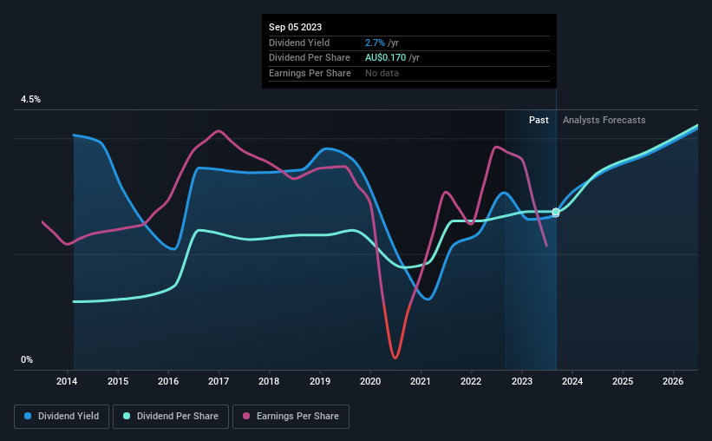Viewport: 712px width, 441px height.
Task: Click the 2019 x-axis label
Action: point(320,381)
